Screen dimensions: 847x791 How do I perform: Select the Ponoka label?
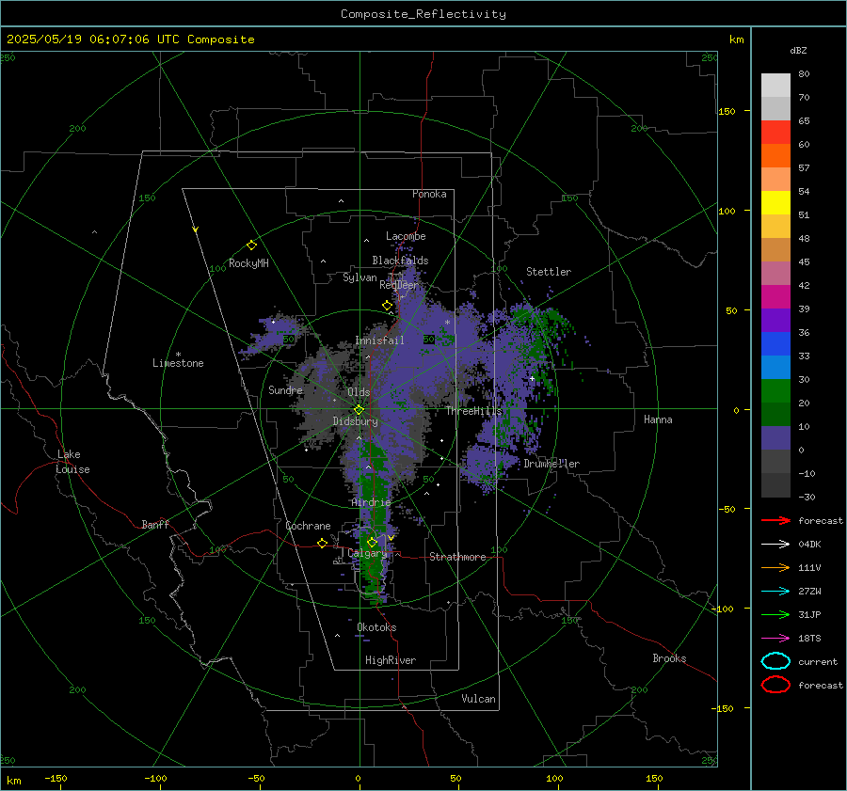(x=429, y=194)
